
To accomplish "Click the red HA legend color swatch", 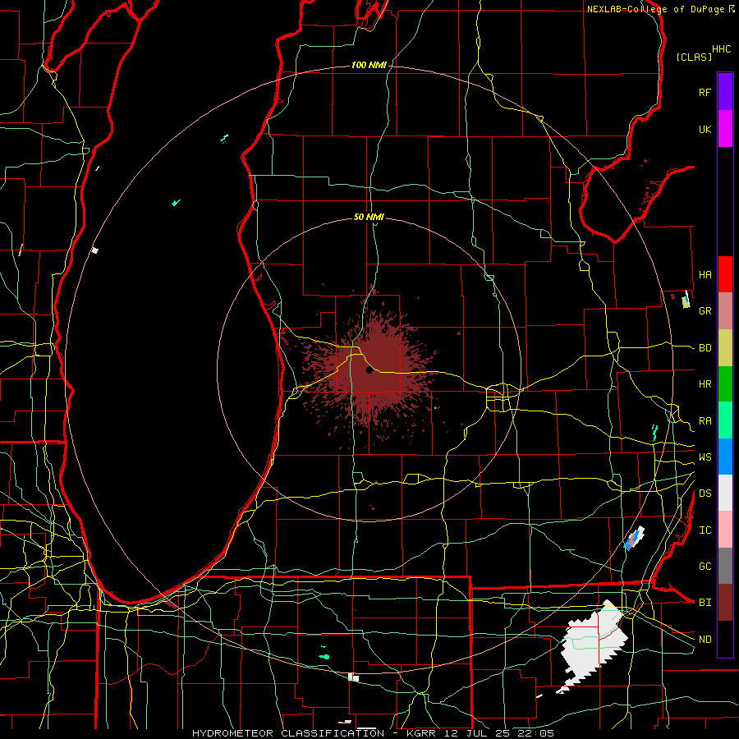I will [x=725, y=274].
